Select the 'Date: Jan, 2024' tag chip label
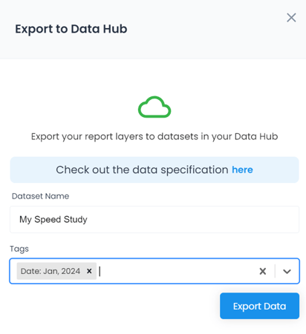306x334 pixels. [x=51, y=271]
